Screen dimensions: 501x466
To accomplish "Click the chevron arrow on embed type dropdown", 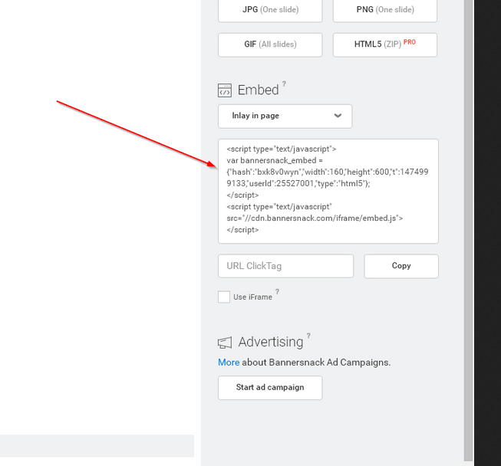I will pyautogui.click(x=338, y=116).
